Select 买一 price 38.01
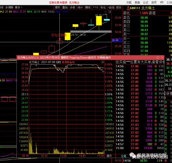The image size is (172, 163). [144, 38]
